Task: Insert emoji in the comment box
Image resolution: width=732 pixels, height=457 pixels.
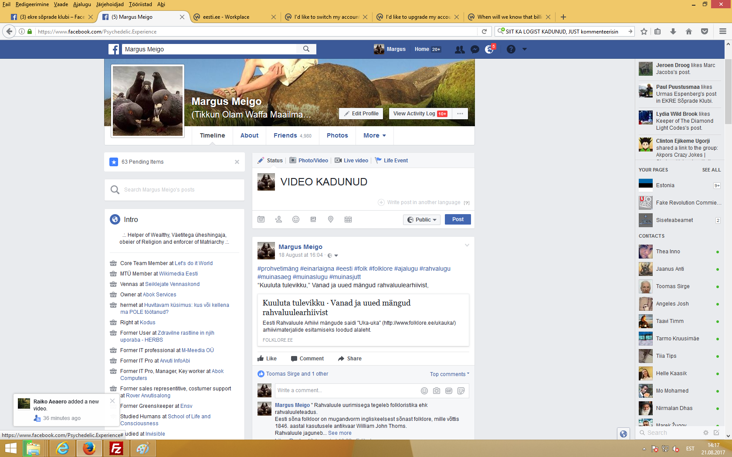Action: 424,391
